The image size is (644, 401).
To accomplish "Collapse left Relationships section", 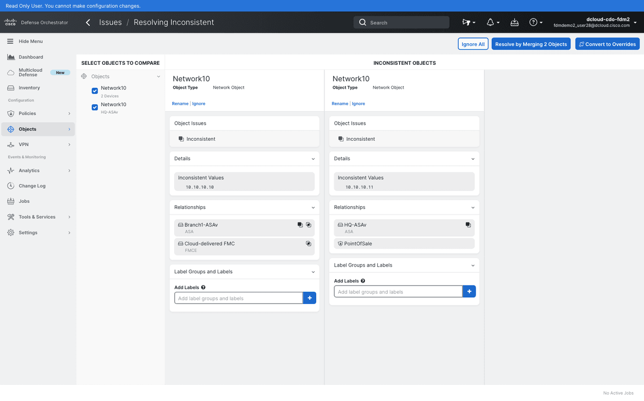I will pos(313,208).
